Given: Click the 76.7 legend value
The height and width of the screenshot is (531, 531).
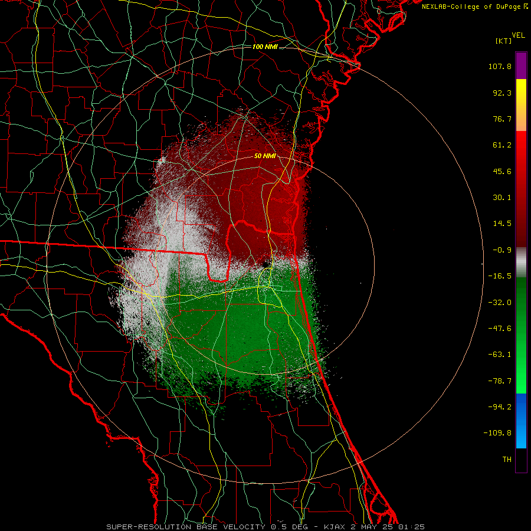Looking at the screenshot, I should [502, 119].
